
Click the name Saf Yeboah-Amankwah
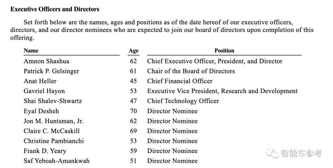coord(56,161)
